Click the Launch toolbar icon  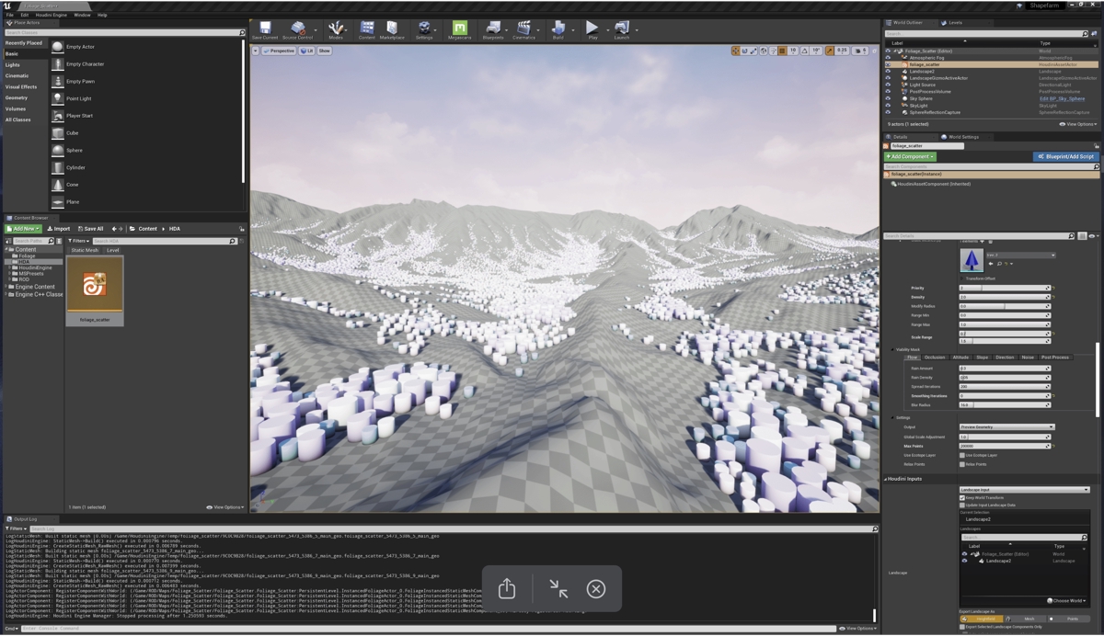(622, 28)
